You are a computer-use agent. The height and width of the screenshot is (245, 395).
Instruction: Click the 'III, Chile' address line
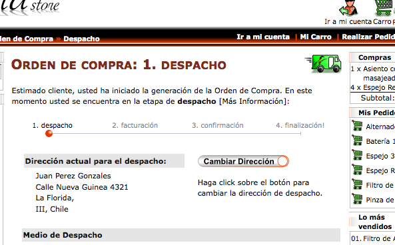pos(52,209)
